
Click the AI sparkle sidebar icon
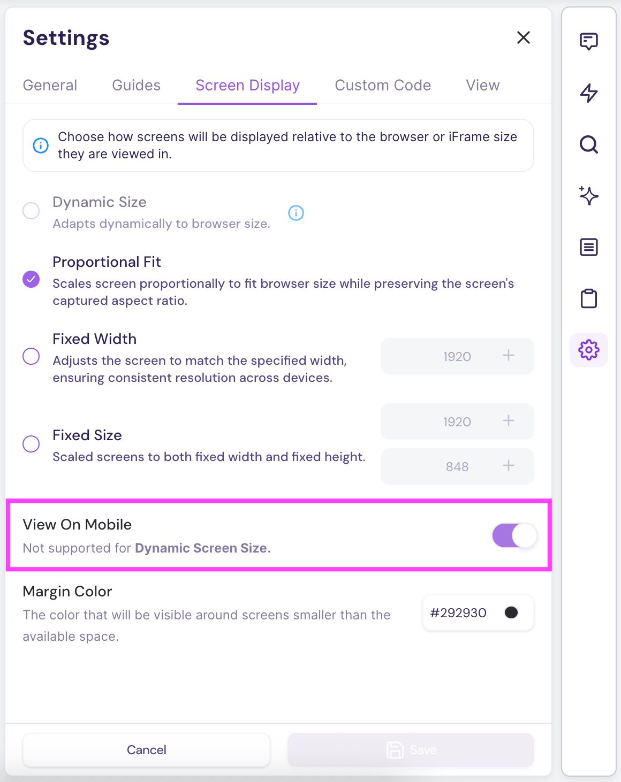[588, 196]
